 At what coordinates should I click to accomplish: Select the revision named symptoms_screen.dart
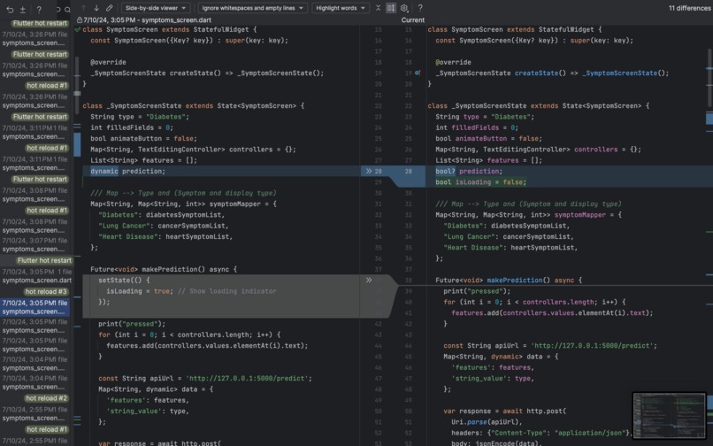36,276
